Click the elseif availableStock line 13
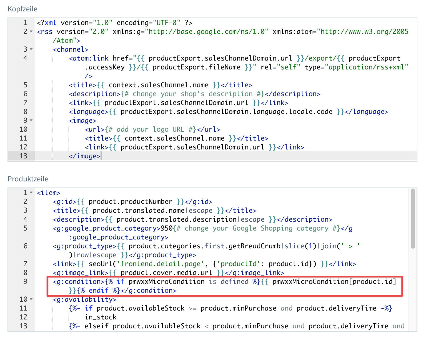431x345 pixels. point(237,326)
